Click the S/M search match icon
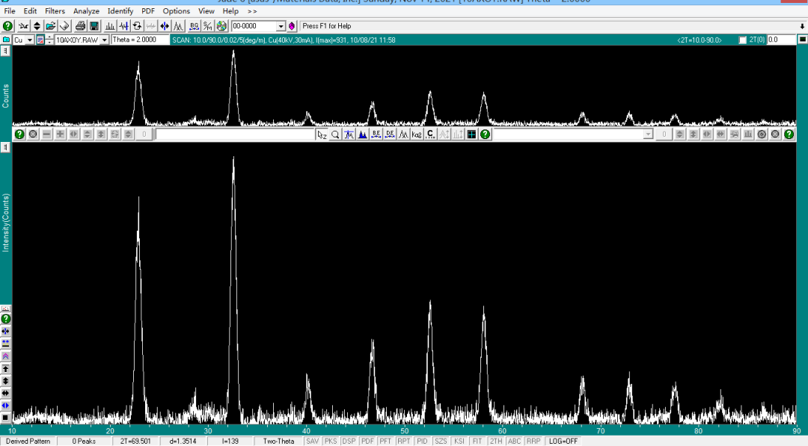The image size is (808, 446). click(208, 26)
